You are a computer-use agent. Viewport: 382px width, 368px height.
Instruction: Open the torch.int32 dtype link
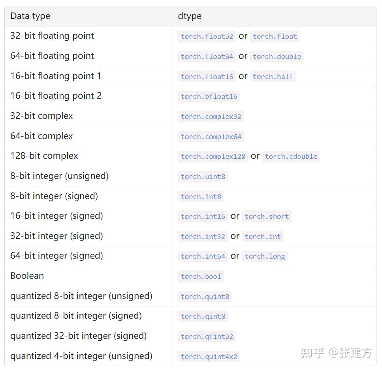[x=203, y=237]
